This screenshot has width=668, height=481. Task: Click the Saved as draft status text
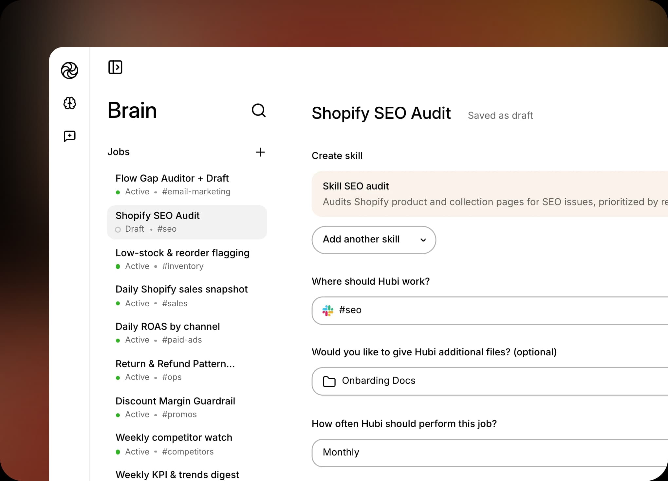[500, 115]
